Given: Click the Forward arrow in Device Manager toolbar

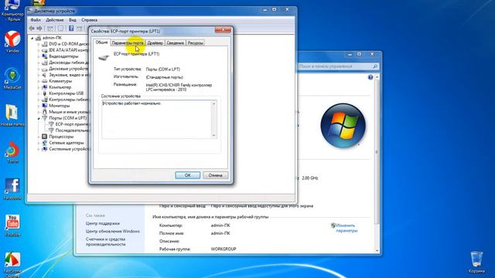Looking at the screenshot, I should pyautogui.click(x=39, y=29).
